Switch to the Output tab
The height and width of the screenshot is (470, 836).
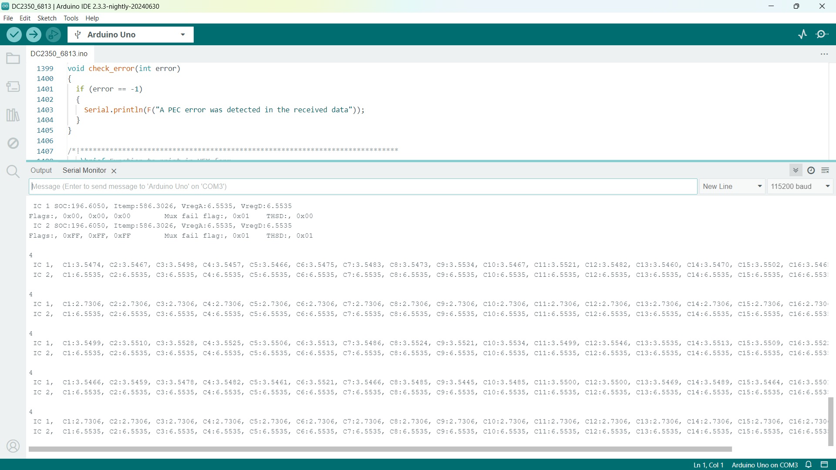(x=41, y=171)
